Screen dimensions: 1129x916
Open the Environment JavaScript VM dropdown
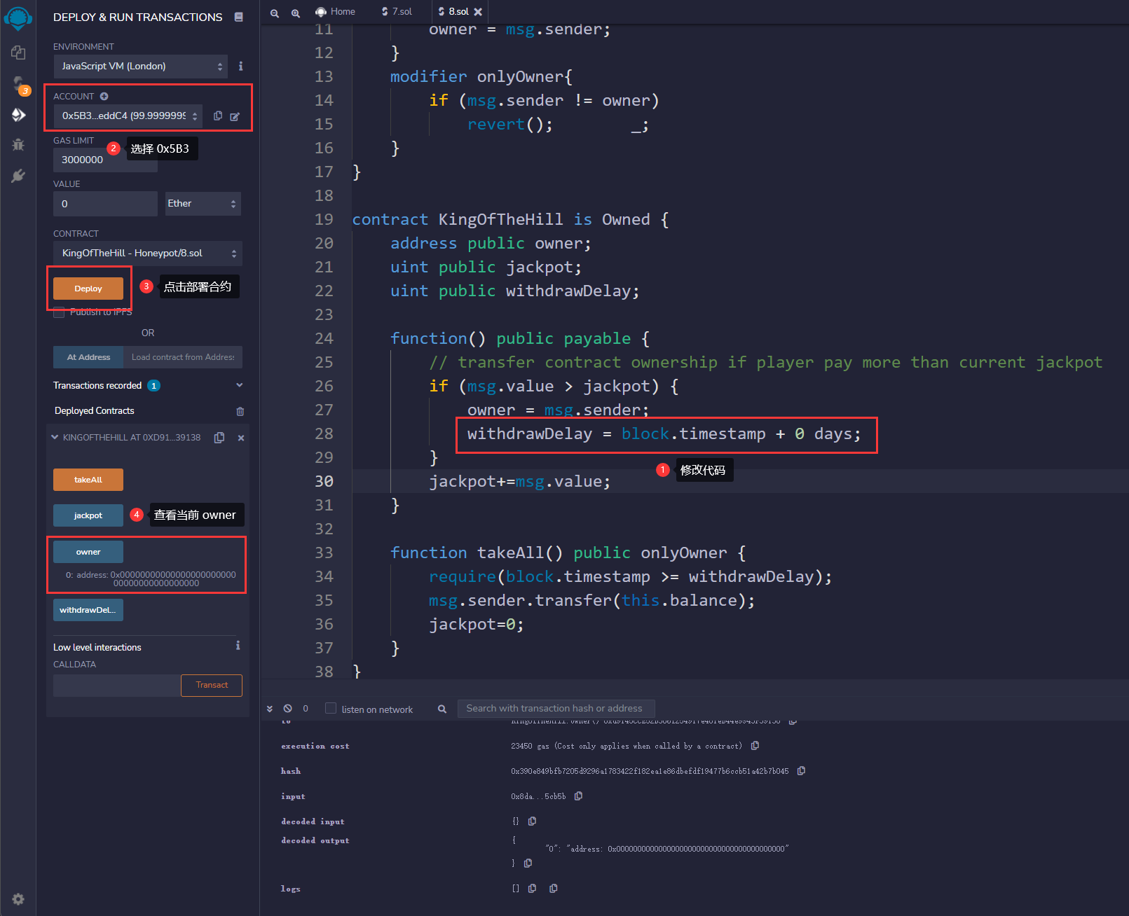click(x=141, y=67)
